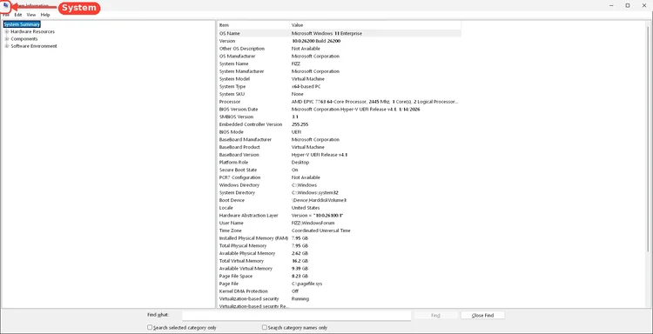Image resolution: width=653 pixels, height=334 pixels.
Task: Expand the Software Environment node
Action: (7, 46)
